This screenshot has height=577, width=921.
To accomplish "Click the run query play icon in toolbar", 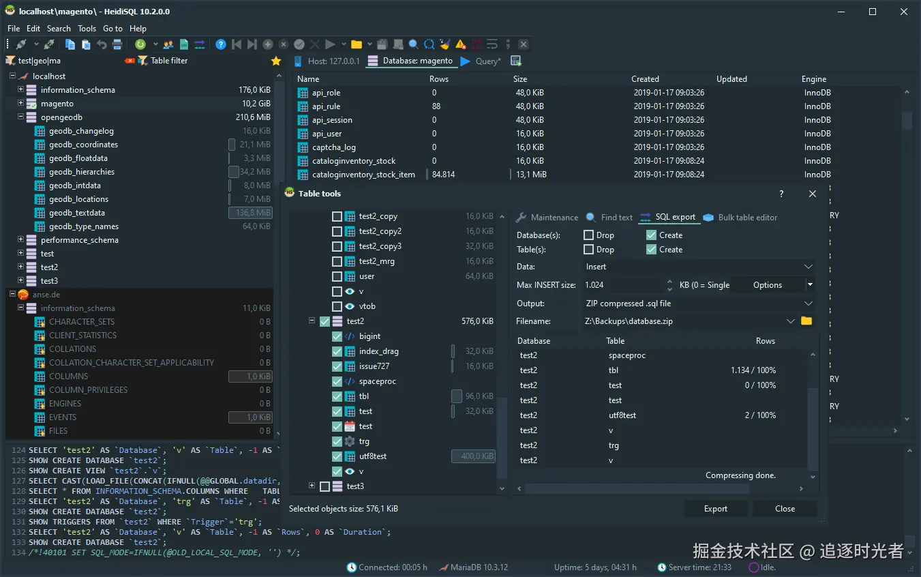I will pyautogui.click(x=330, y=44).
